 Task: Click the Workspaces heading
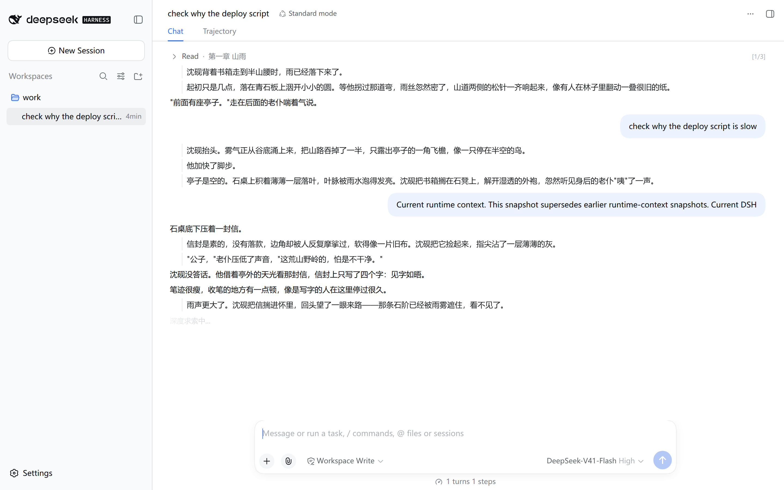click(30, 76)
